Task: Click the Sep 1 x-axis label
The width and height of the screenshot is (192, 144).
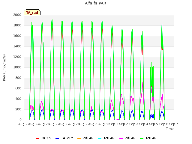Action: coord(113,124)
